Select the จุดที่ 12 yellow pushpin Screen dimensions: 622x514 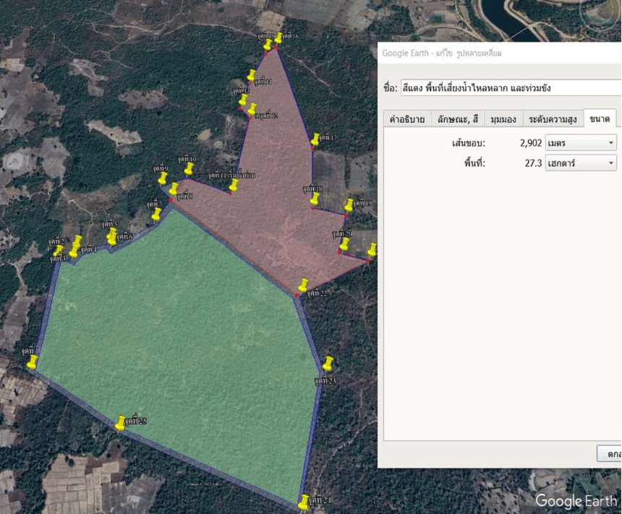tap(252, 109)
